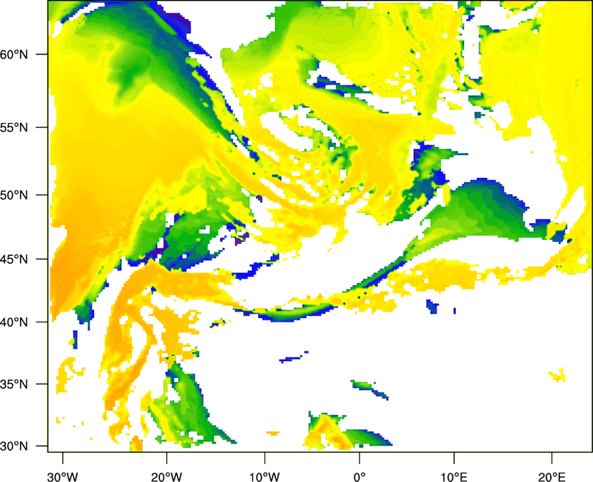Viewport: 593px width, 482px height.
Task: Click the 40°N latitude label
Action: [x=14, y=323]
